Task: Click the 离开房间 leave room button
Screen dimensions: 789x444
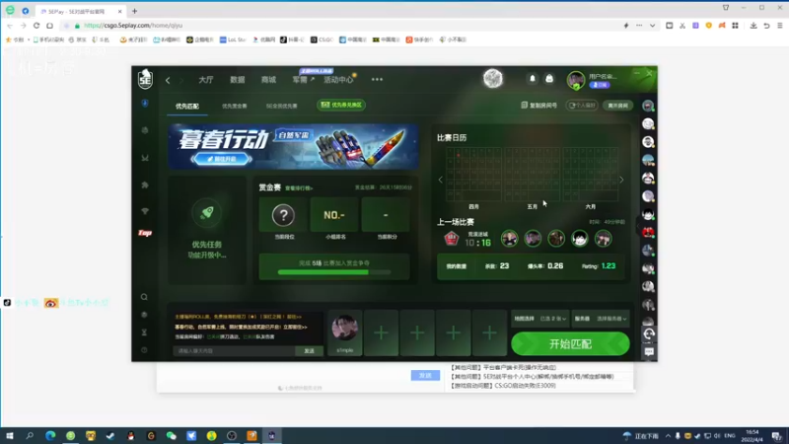Action: click(x=618, y=106)
